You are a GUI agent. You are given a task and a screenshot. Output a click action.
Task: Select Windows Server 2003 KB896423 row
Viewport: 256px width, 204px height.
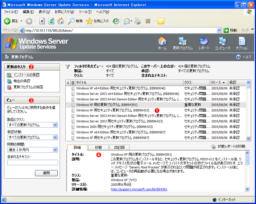point(156,121)
